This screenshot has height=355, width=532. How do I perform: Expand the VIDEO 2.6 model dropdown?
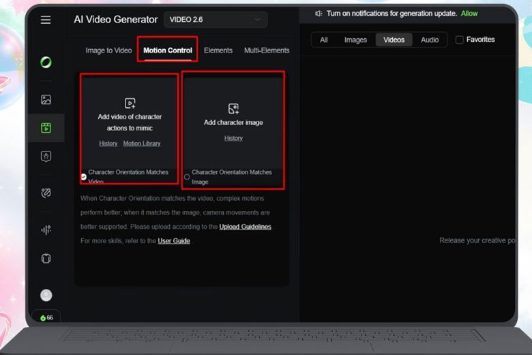click(215, 20)
